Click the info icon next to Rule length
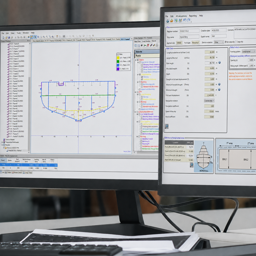The width and height of the screenshot is (256, 256). [x=219, y=63]
